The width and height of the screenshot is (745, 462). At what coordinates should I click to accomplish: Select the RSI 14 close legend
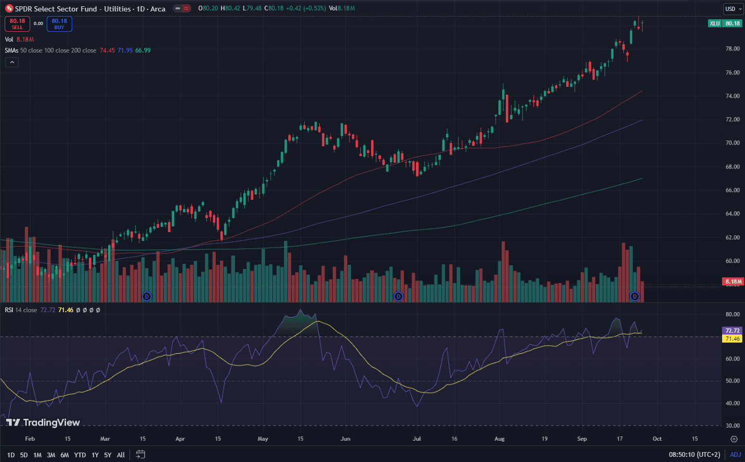pyautogui.click(x=21, y=310)
